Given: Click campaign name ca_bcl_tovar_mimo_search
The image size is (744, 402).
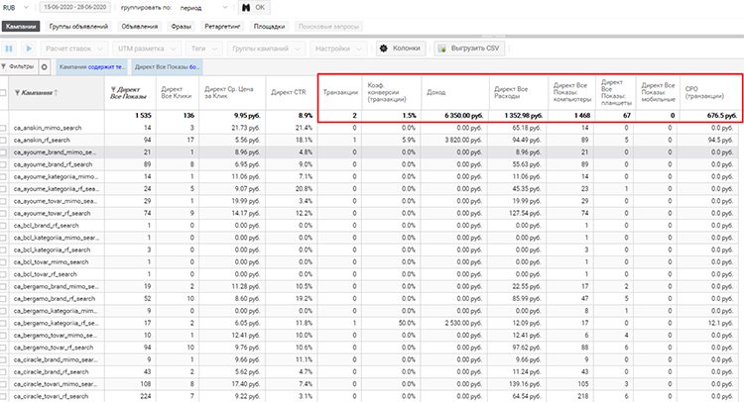Looking at the screenshot, I should click(x=51, y=262).
